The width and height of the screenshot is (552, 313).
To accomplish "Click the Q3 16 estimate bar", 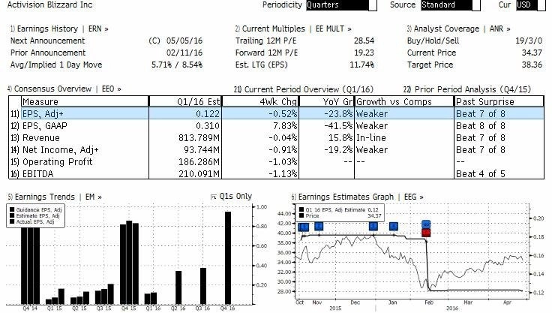I will (x=203, y=286).
